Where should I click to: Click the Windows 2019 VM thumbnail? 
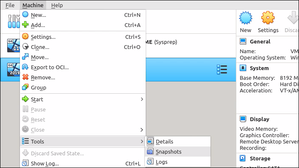tap(14, 70)
